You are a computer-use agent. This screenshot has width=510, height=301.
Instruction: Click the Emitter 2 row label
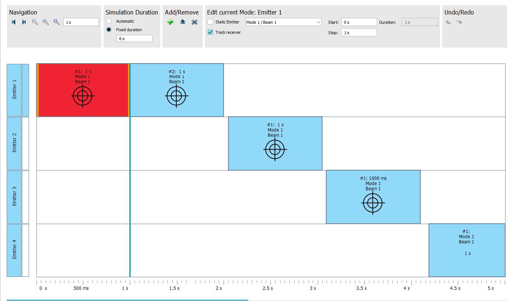coord(14,143)
